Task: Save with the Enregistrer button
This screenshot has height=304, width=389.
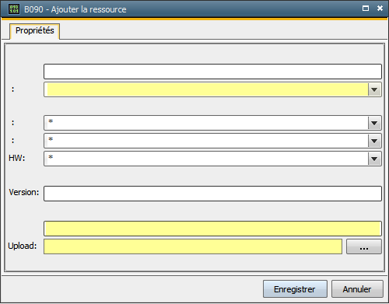Action: click(295, 289)
